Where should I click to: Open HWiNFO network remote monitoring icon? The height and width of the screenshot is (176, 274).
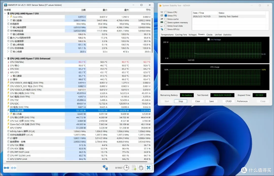105,168
